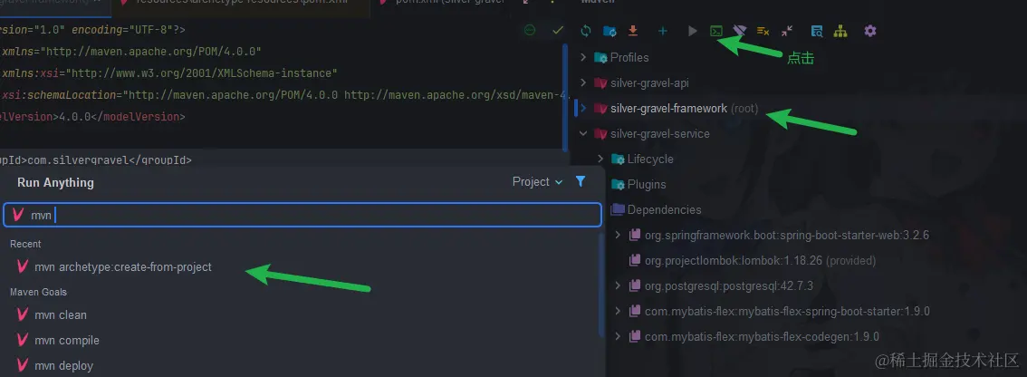Open Maven dependency analyzer icon
The height and width of the screenshot is (377, 1027).
[817, 31]
